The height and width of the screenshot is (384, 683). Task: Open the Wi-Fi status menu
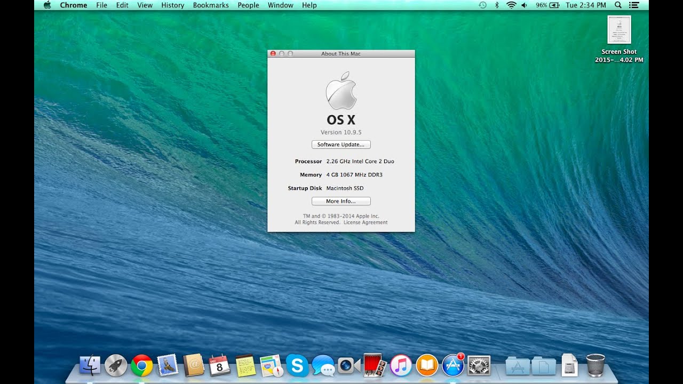511,5
